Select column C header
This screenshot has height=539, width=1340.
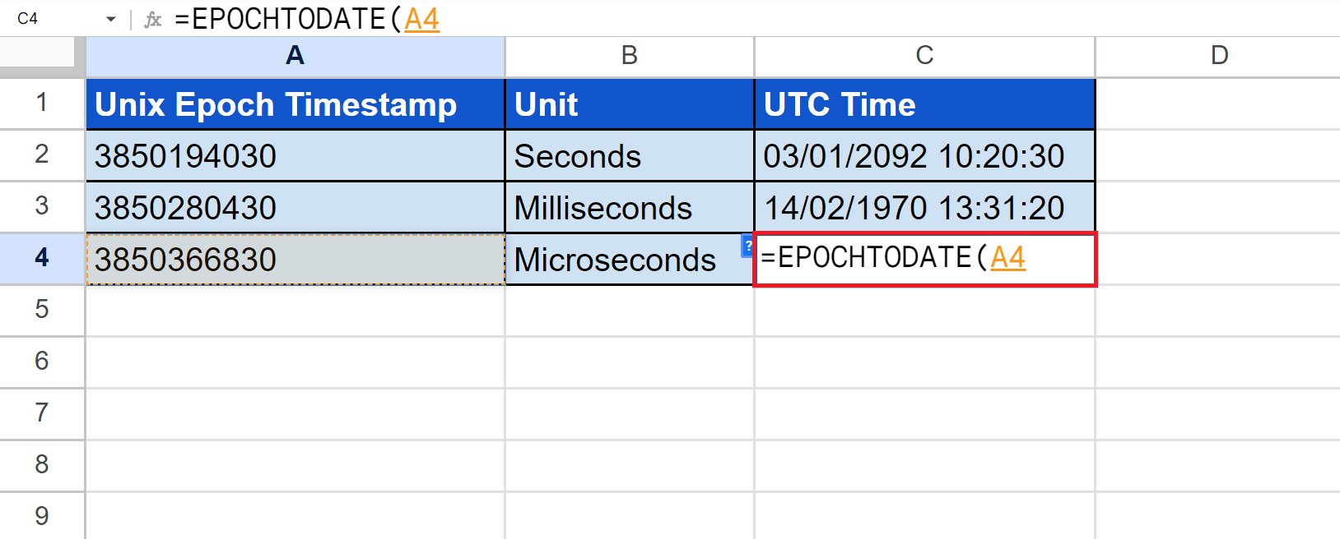pos(924,56)
